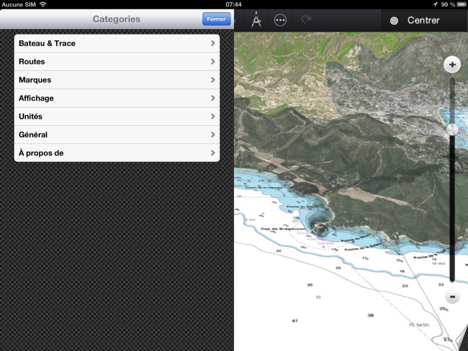
Task: Zoom out with the minus button
Action: pyautogui.click(x=452, y=297)
